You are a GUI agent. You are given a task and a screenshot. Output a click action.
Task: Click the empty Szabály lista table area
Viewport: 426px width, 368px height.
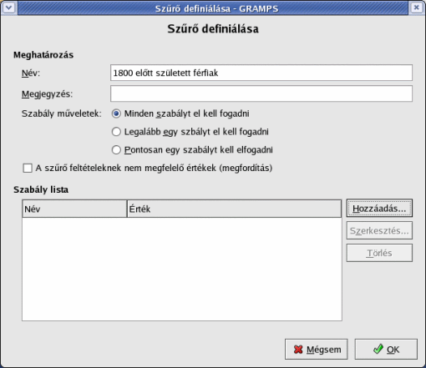(182, 269)
